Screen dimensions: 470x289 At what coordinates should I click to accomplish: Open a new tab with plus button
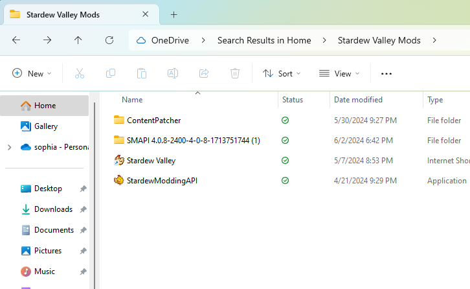point(173,14)
